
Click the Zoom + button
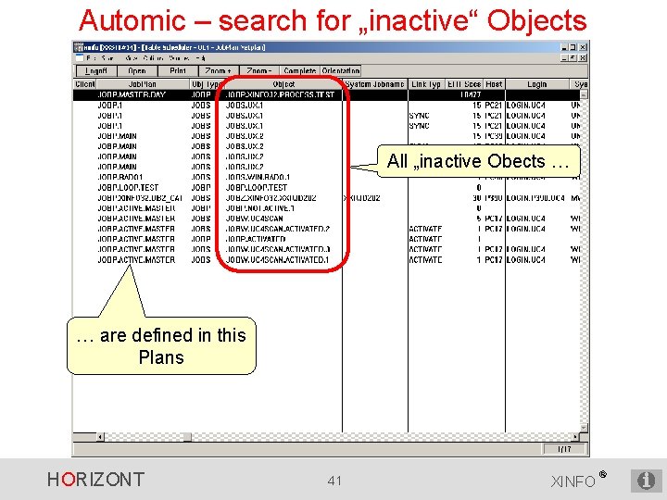(219, 70)
